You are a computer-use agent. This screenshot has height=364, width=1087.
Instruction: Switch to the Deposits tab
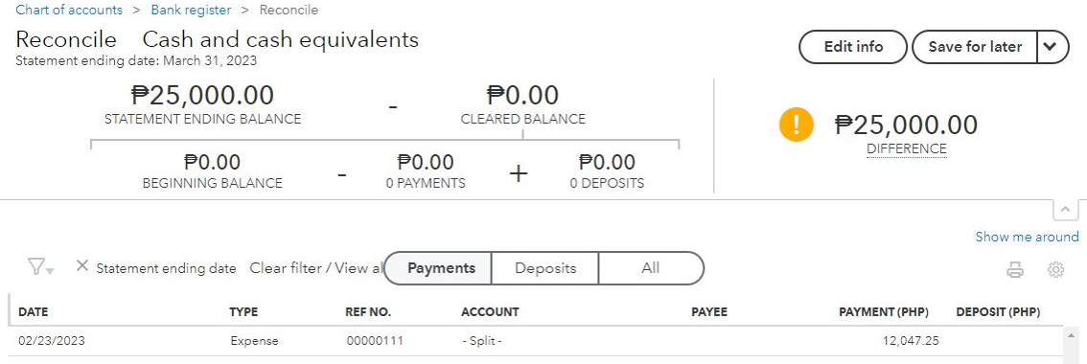point(544,268)
